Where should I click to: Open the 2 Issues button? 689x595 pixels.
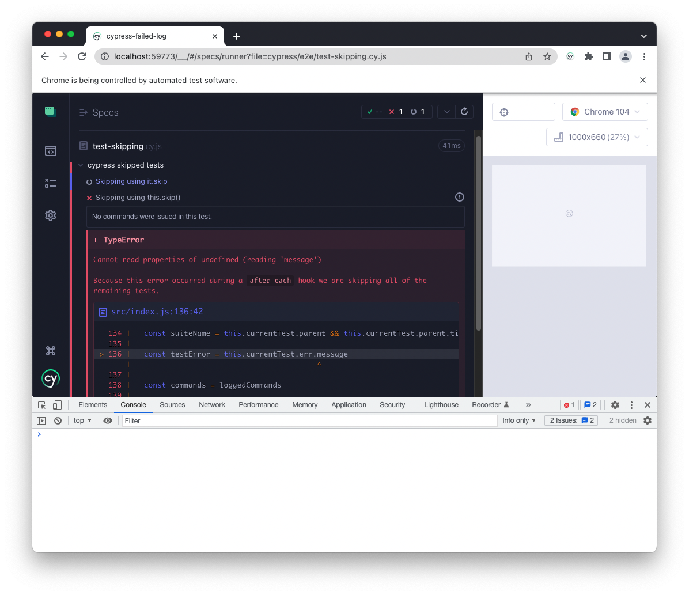(571, 420)
